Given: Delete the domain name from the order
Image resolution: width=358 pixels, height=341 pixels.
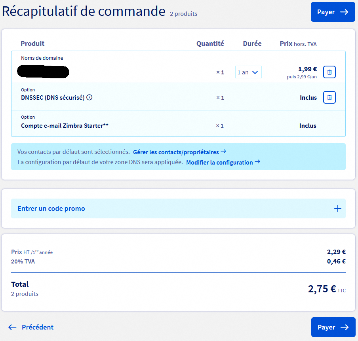Looking at the screenshot, I should (x=329, y=72).
